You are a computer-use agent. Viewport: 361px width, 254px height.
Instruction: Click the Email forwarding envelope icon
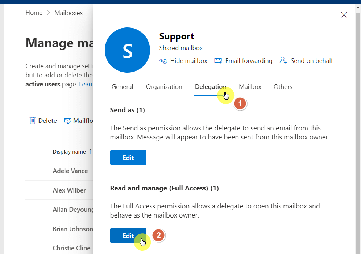point(218,61)
